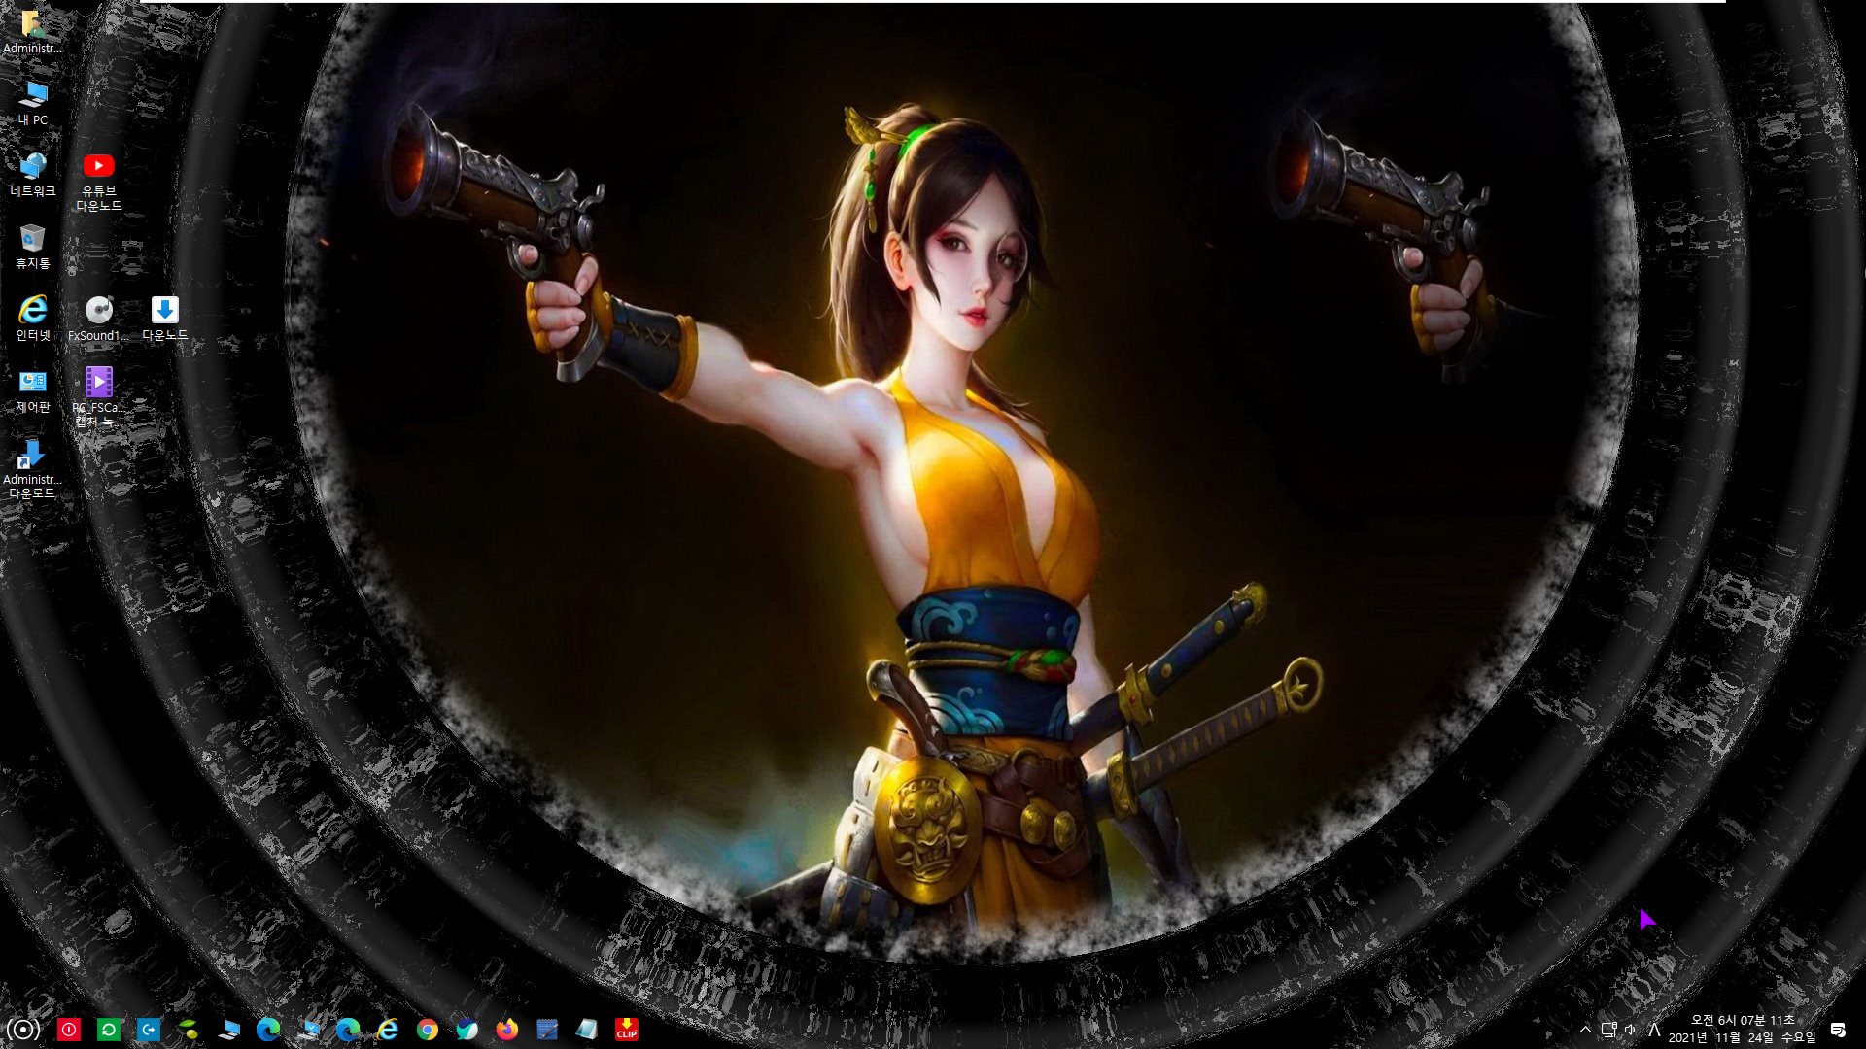Click the red power-off taskbar icon
Image resolution: width=1866 pixels, height=1049 pixels.
(x=69, y=1030)
